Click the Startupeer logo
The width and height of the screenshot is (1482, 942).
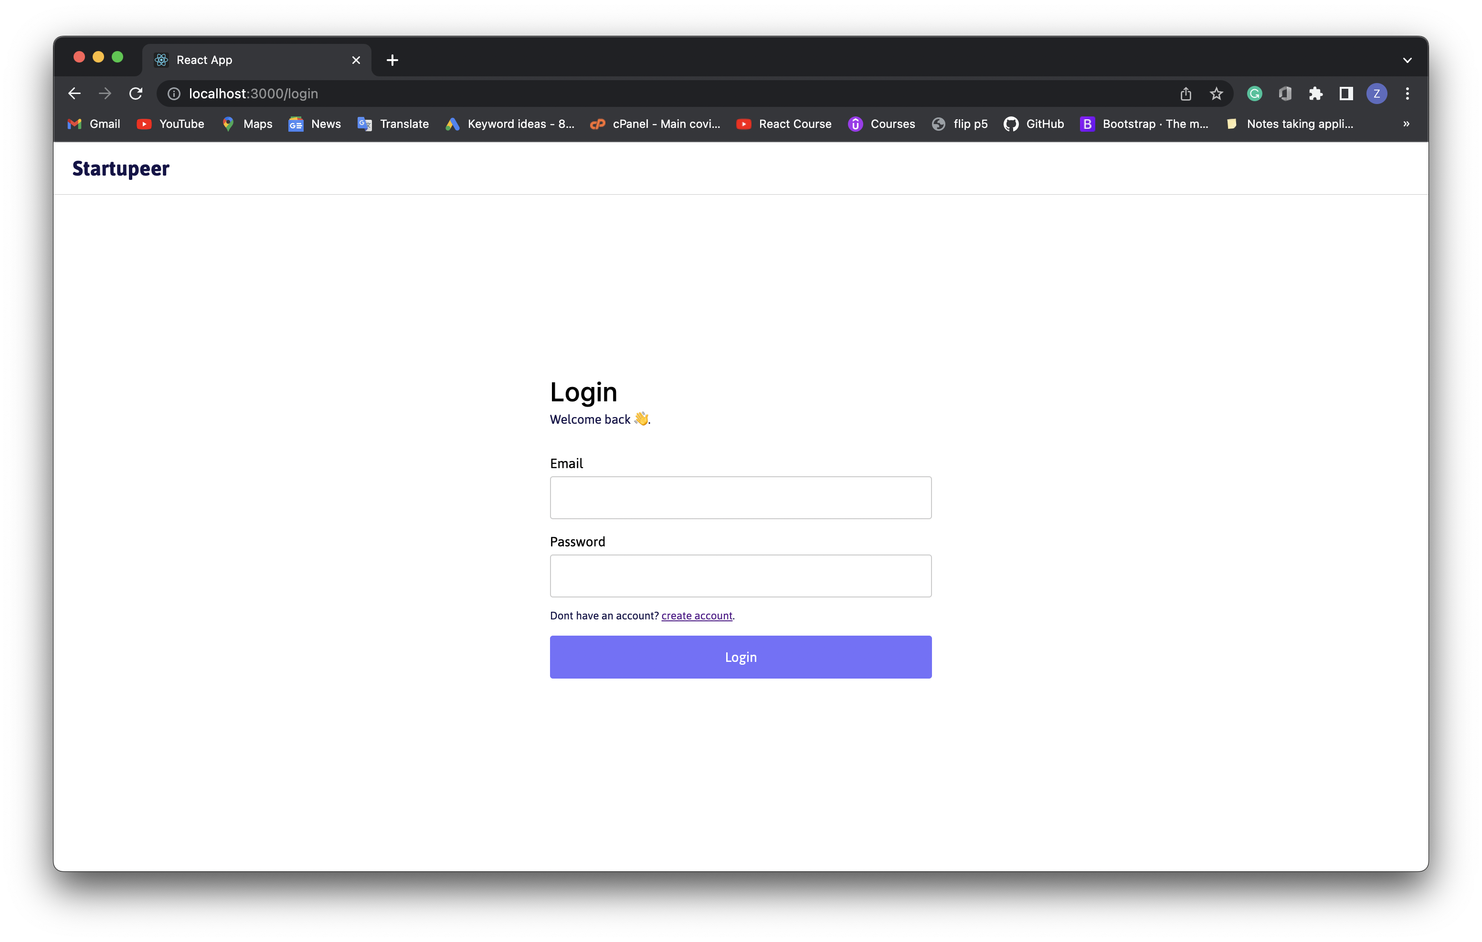coord(121,168)
